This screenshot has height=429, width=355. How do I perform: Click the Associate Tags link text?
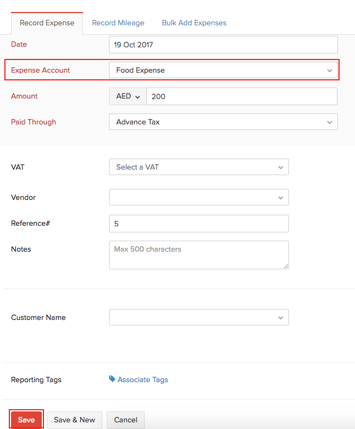pos(143,379)
